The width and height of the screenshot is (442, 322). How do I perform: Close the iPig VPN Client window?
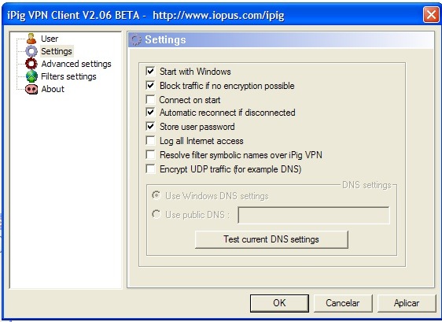pyautogui.click(x=431, y=14)
